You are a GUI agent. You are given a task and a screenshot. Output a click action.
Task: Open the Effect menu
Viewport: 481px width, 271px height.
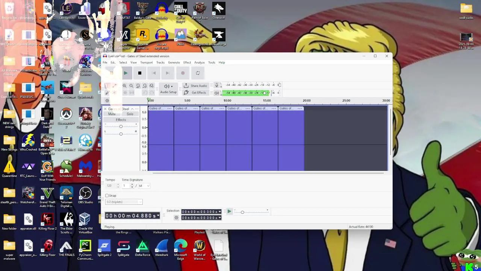coord(187,62)
